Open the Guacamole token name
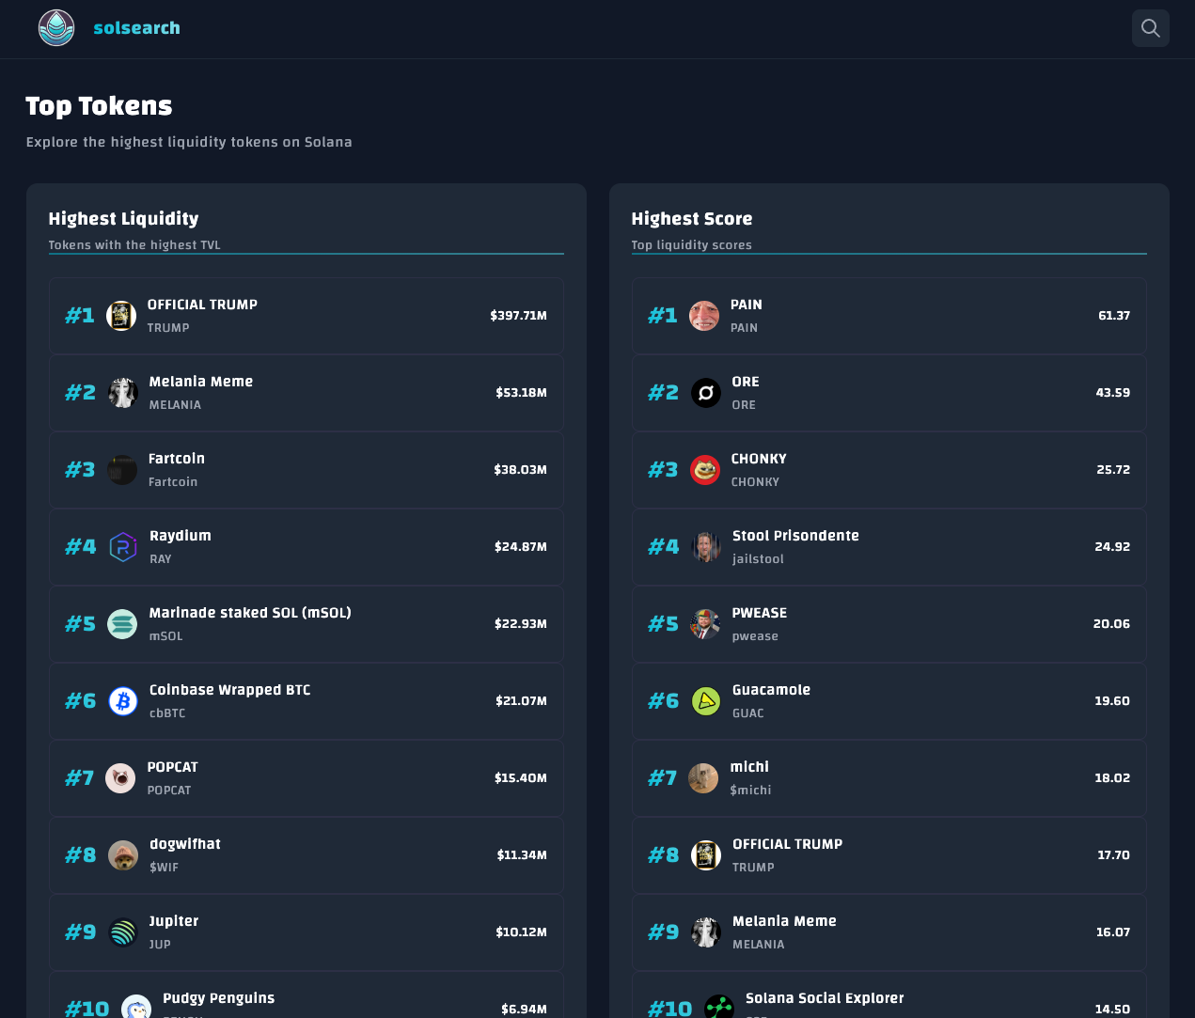 (x=772, y=690)
